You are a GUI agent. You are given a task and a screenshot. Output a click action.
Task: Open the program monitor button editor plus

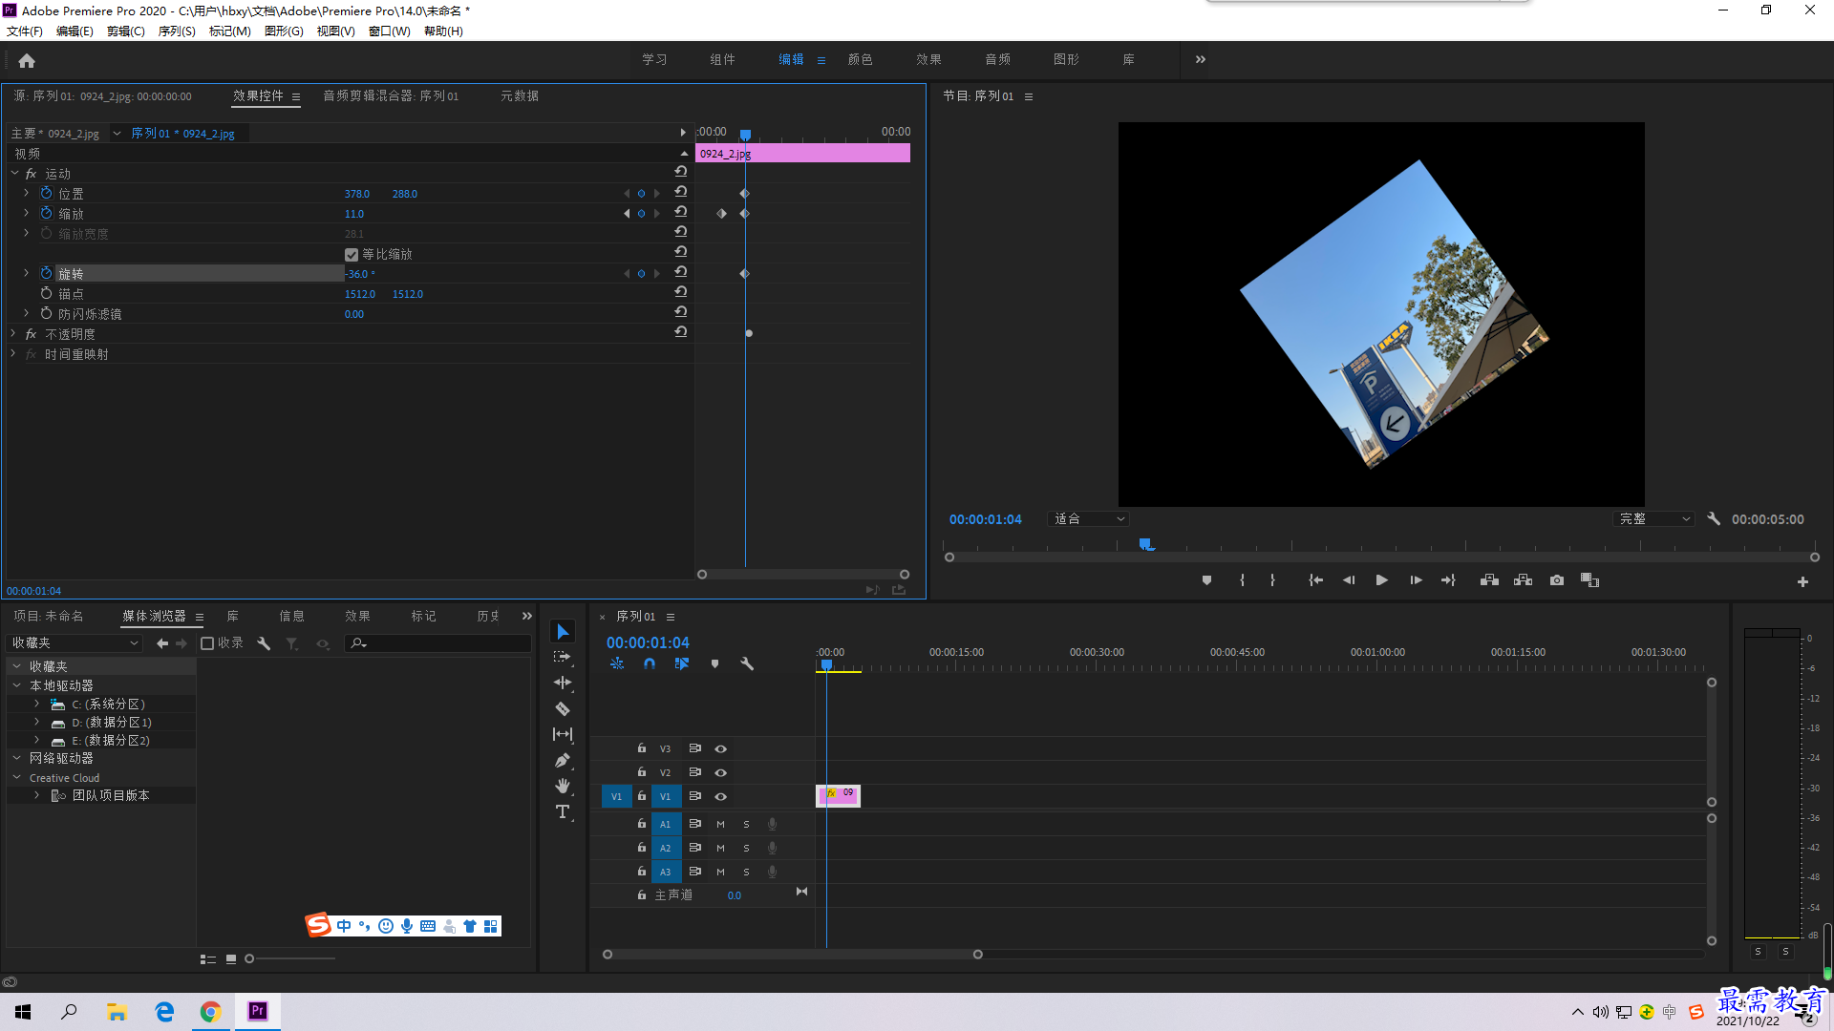[x=1802, y=581]
